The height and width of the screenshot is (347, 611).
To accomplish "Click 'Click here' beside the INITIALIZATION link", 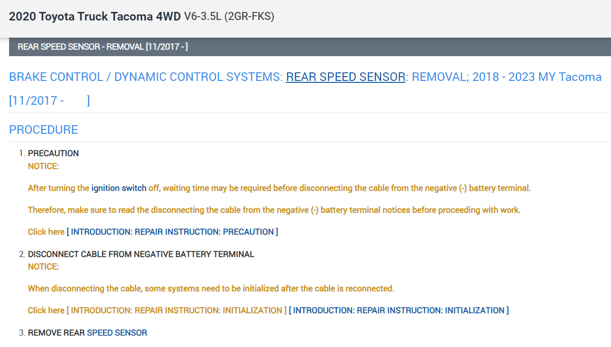I will [46, 310].
